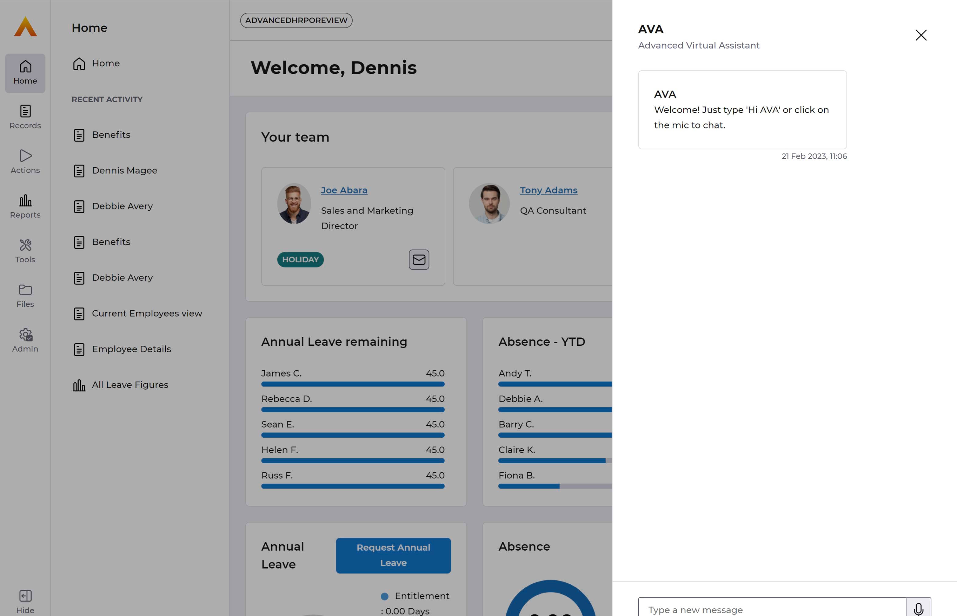The height and width of the screenshot is (616, 957).
Task: Open All Leave Figures report
Action: pyautogui.click(x=130, y=385)
